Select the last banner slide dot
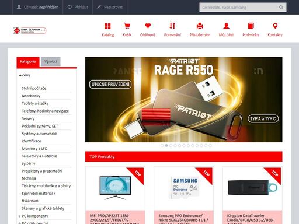The image size is (299, 224). (x=210, y=145)
